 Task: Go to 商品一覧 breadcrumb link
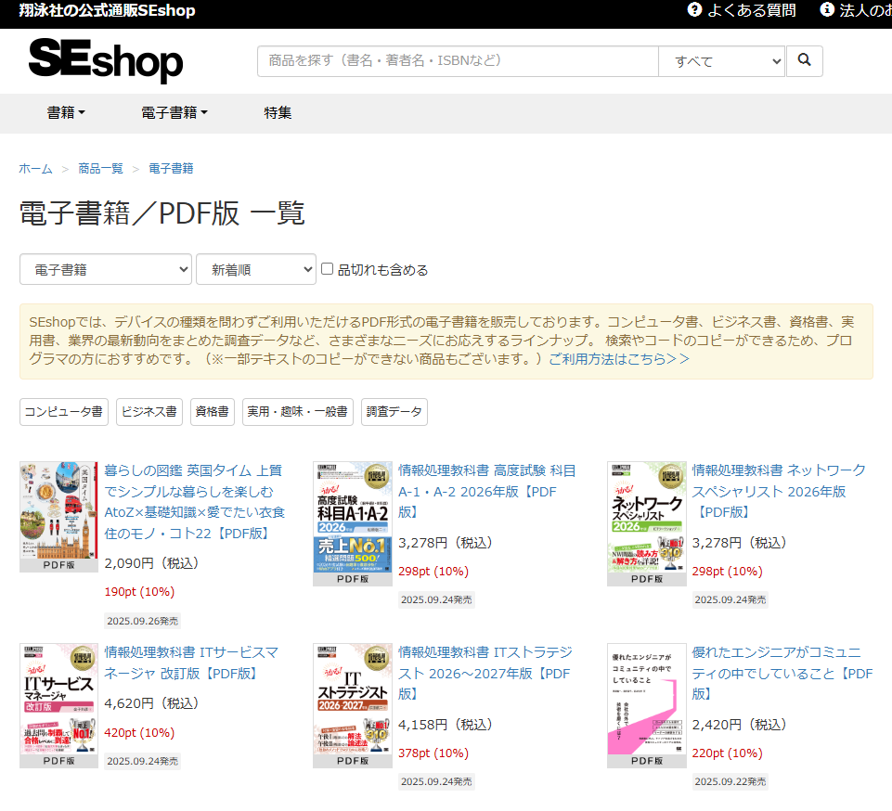pos(100,168)
